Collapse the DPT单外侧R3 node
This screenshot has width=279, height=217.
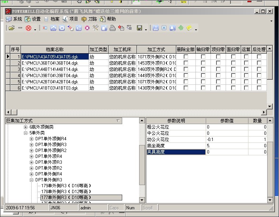pyautogui.click(x=31, y=180)
